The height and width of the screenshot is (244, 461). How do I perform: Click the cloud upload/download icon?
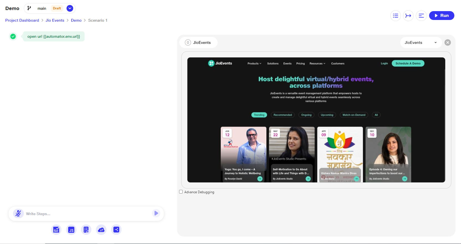(101, 230)
